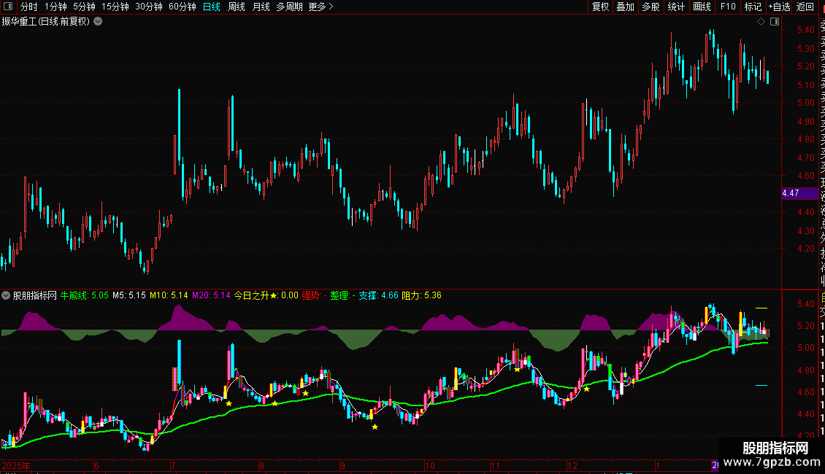Click the 统计 statistics button
The width and height of the screenshot is (825, 474).
tap(676, 7)
